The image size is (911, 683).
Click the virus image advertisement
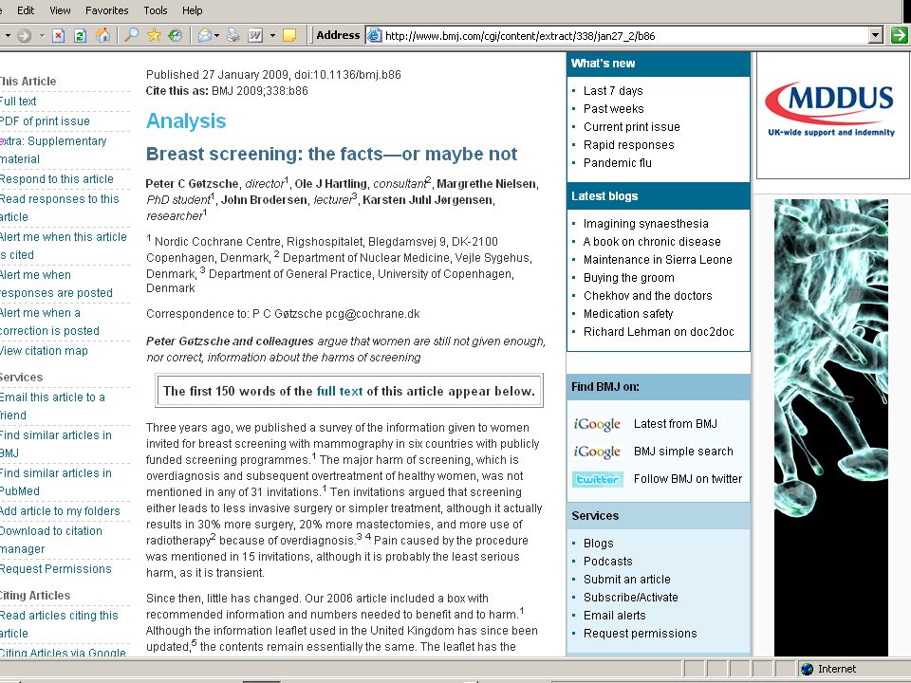click(x=831, y=428)
